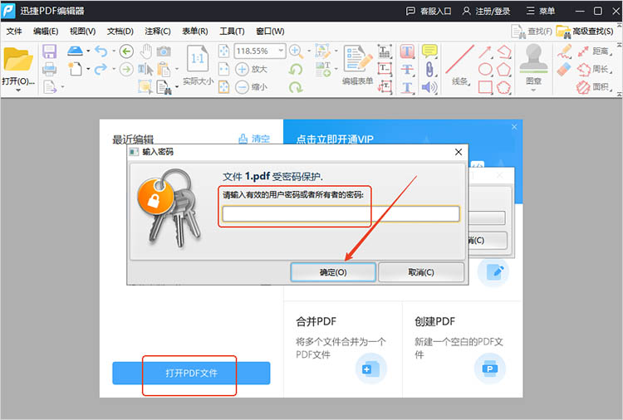Open the 编辑表单 form editor tool
Viewport: 623px width, 420px height.
click(x=357, y=66)
